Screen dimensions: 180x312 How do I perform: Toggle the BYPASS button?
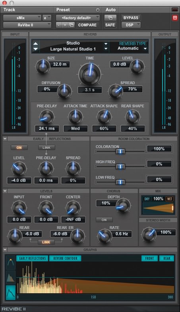click(x=131, y=18)
